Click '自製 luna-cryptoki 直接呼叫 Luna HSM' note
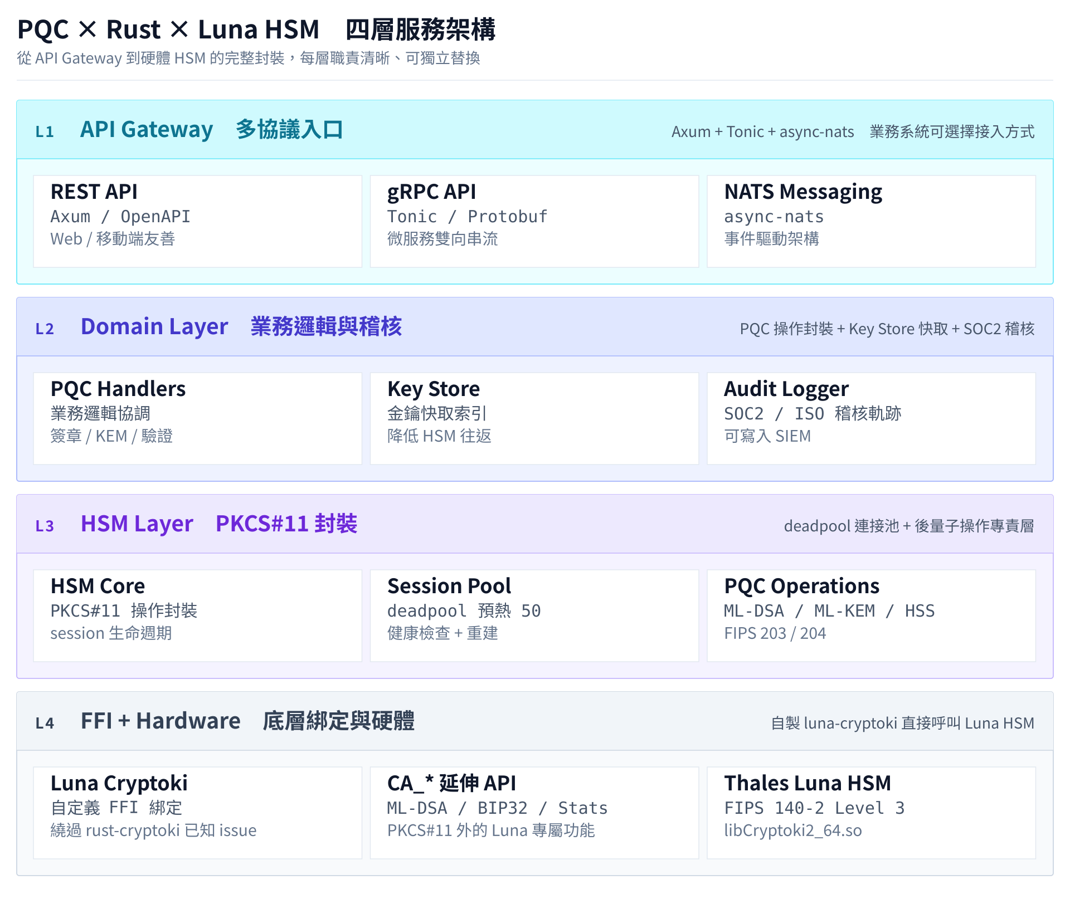1070x899 pixels. (x=903, y=724)
